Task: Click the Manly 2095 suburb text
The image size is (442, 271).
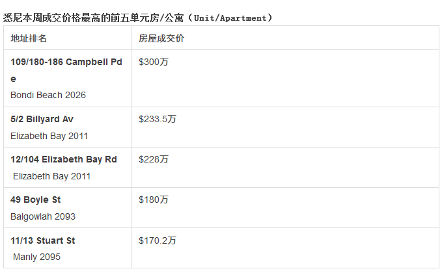Action: point(36,257)
